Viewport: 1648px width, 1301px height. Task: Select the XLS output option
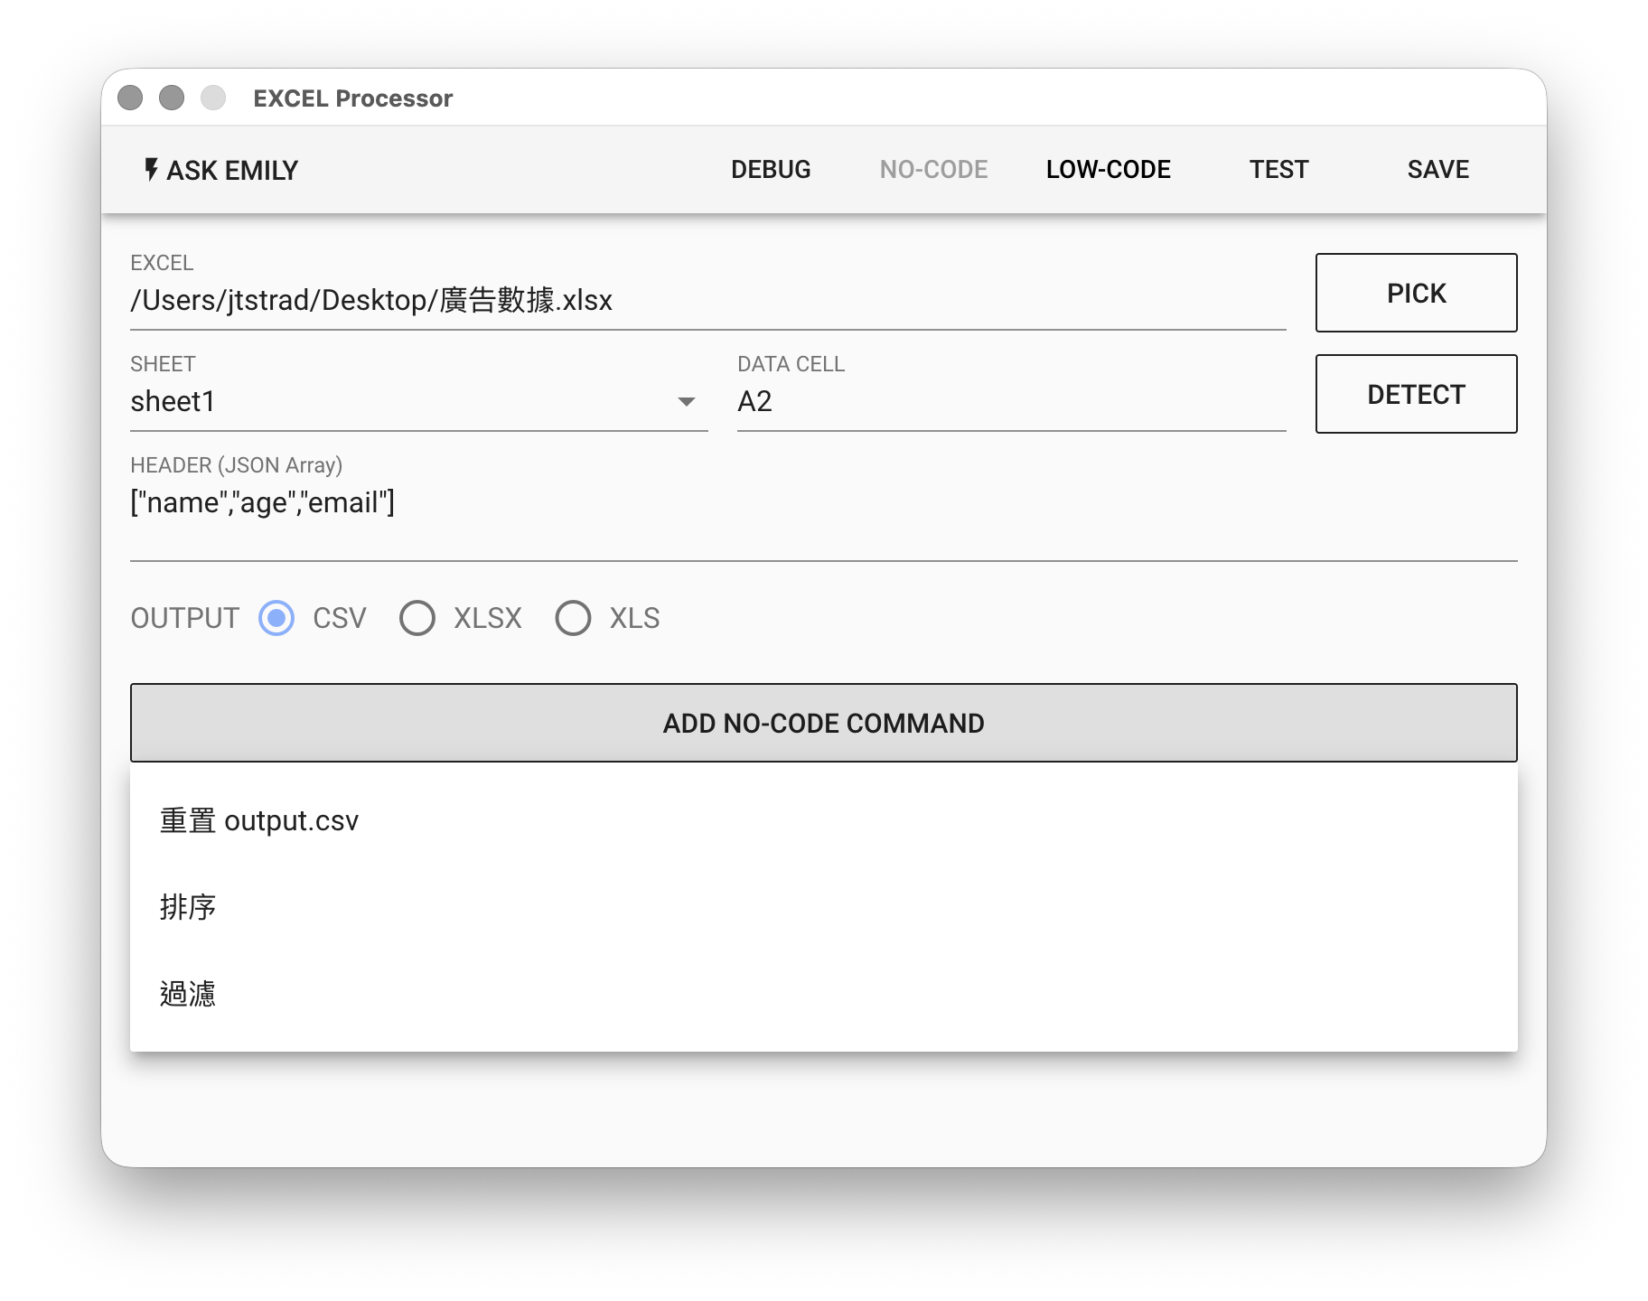pos(573,618)
